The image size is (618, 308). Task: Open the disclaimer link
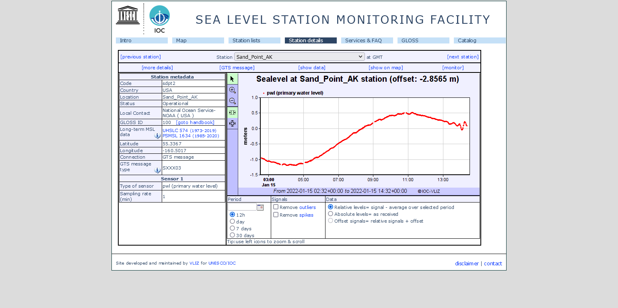pyautogui.click(x=467, y=264)
